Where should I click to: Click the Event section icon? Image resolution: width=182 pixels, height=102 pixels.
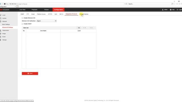click(x=1, y=37)
